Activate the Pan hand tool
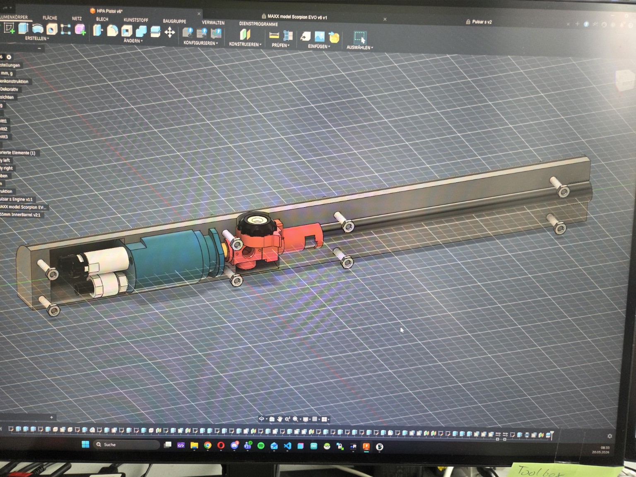 [x=280, y=419]
